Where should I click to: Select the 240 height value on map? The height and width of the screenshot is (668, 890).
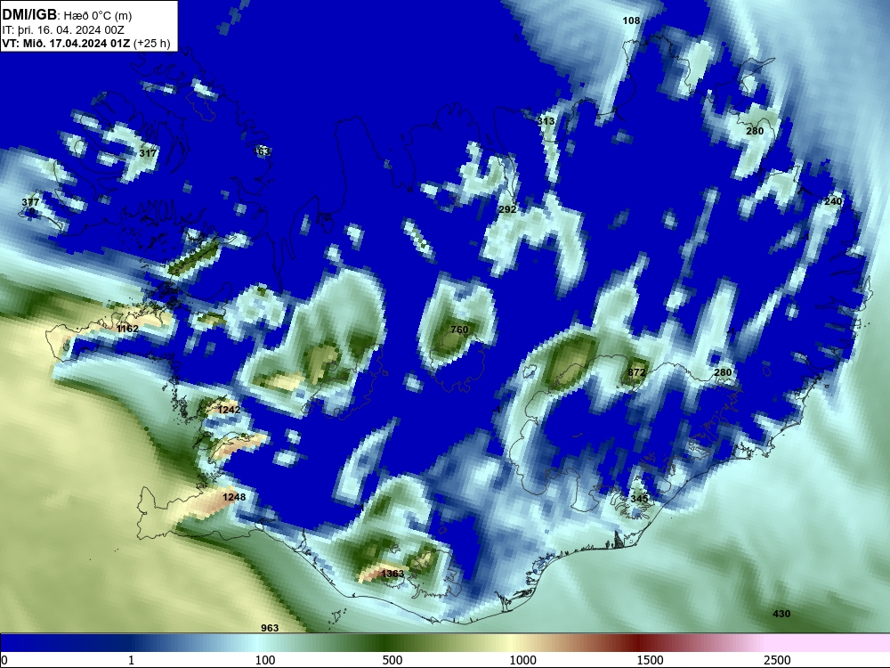coord(833,201)
